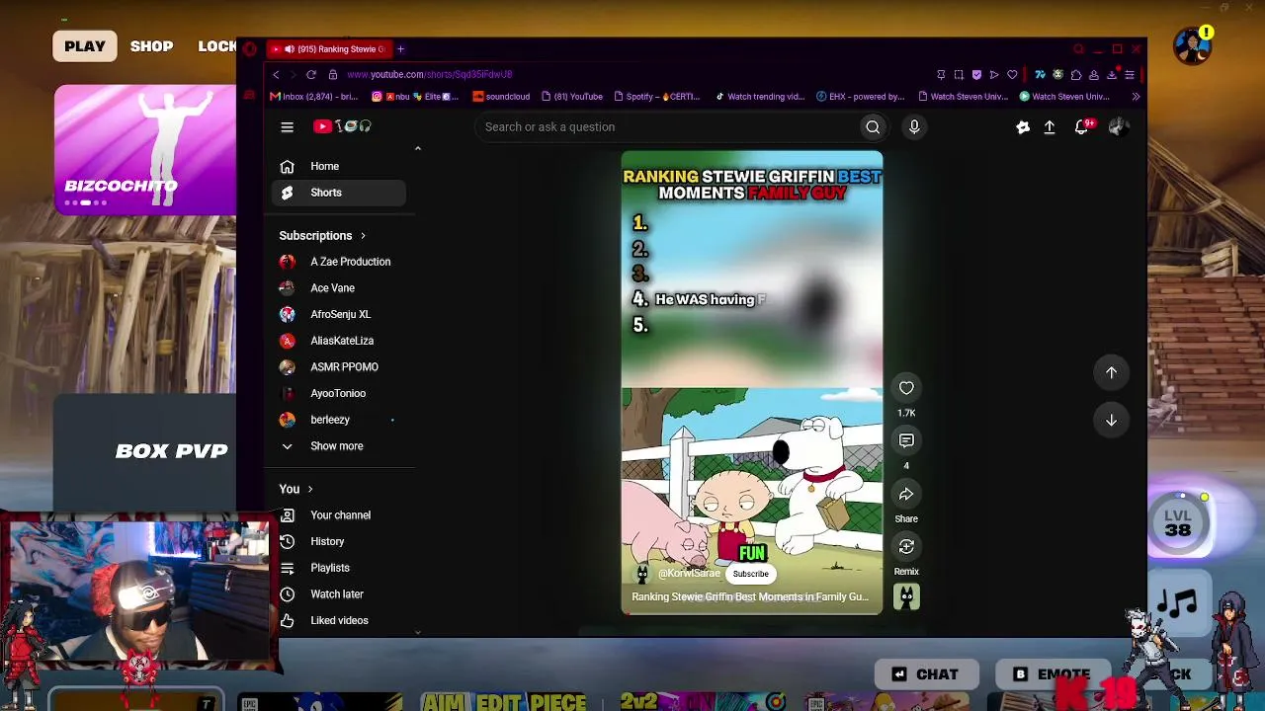Open the Gmail Inbox bookmark
Viewport: 1265px width, 711px height.
point(314,97)
